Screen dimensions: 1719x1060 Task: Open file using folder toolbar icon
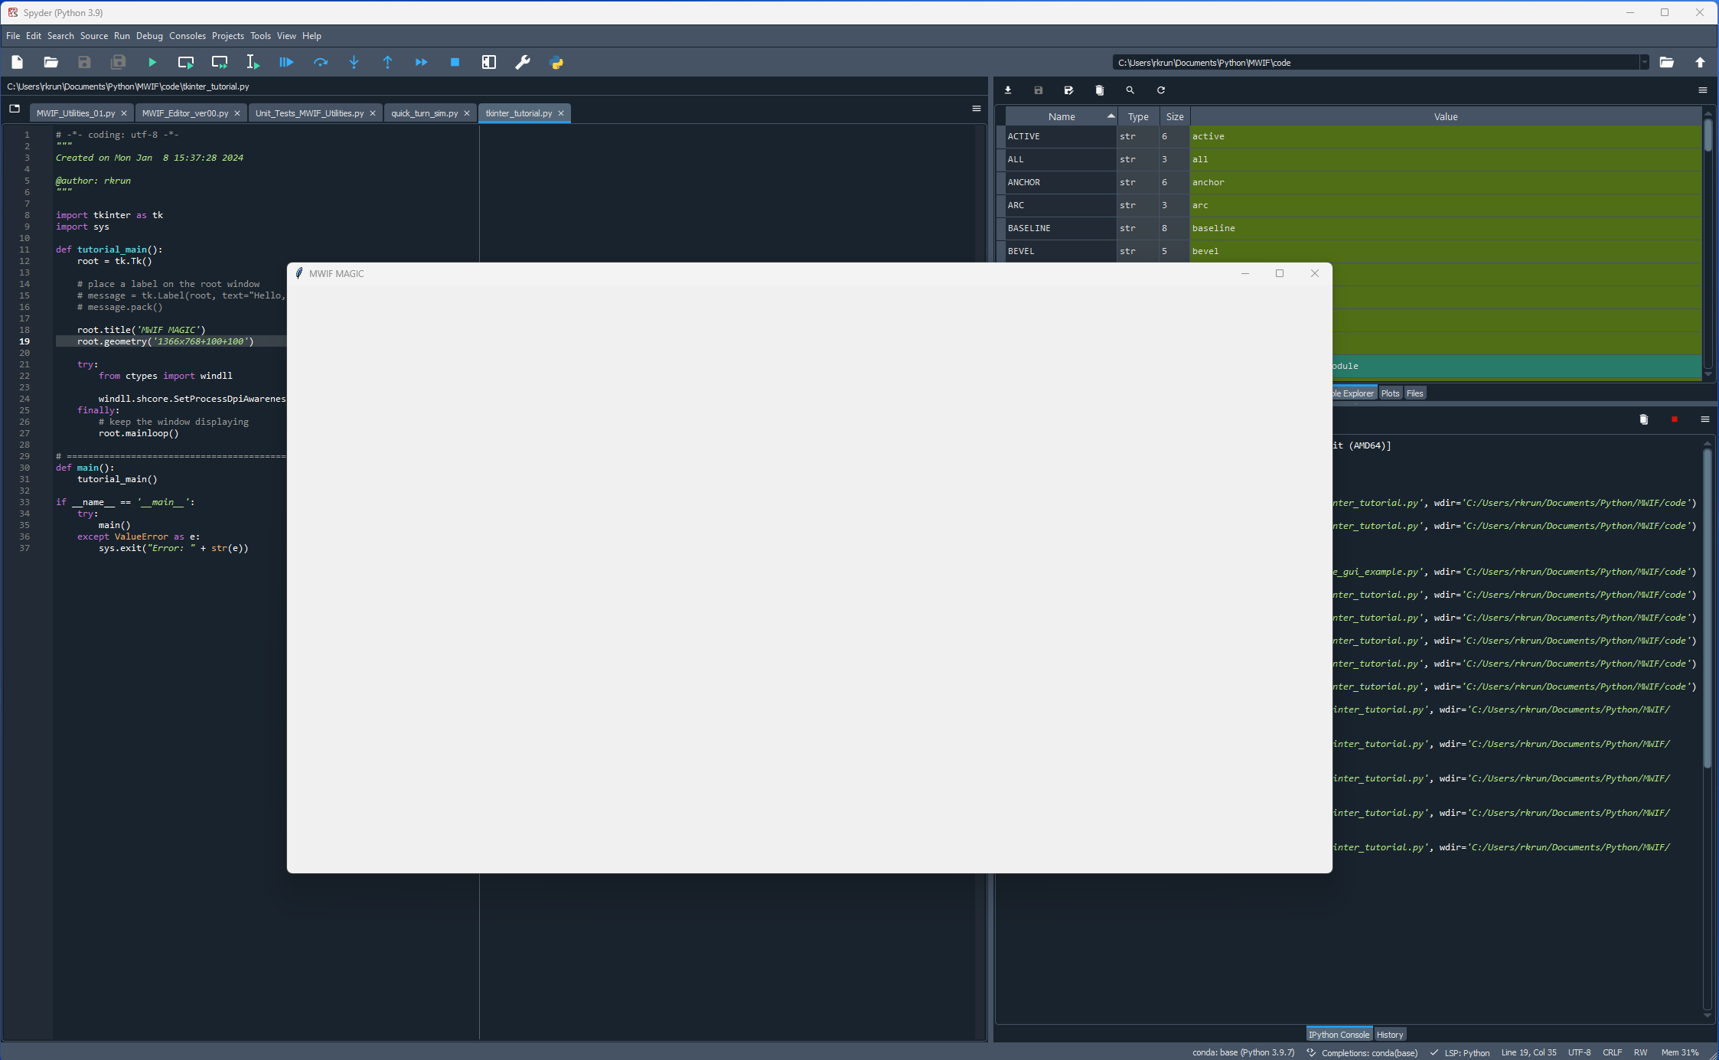[x=51, y=62]
